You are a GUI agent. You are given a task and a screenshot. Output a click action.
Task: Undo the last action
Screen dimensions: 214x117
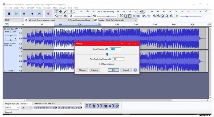(144, 16)
